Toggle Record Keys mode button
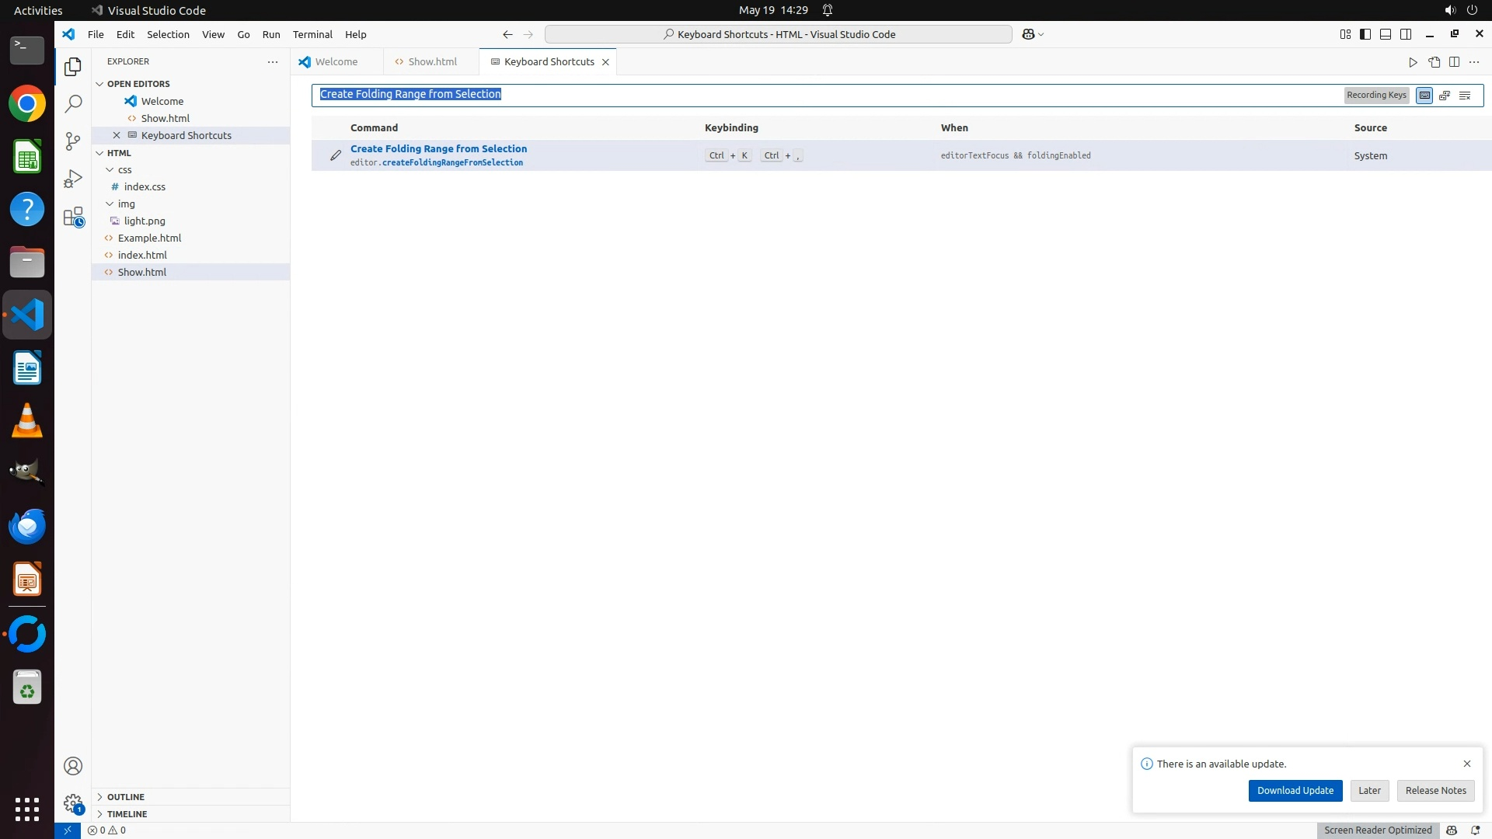 1424,95
